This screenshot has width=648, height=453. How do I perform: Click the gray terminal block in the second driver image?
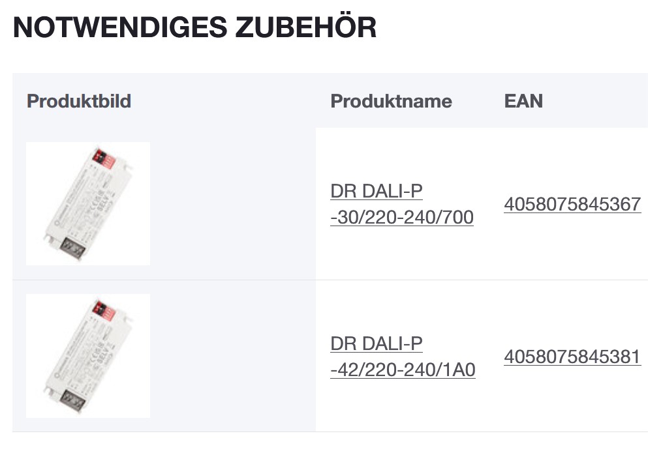[73, 400]
